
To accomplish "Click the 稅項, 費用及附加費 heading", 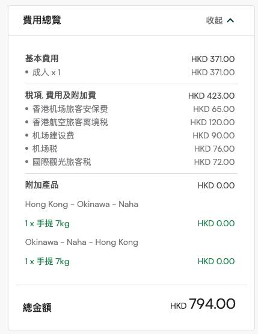I will tap(61, 95).
